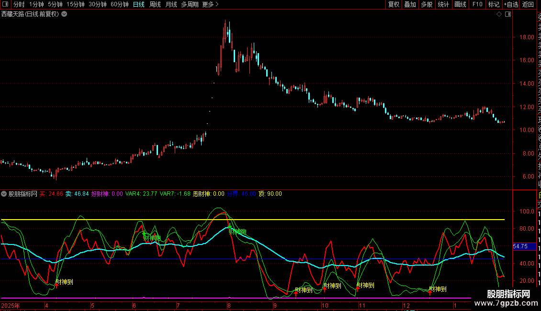Open the 多周期 multi-period tab
Screen dimensions: 541x311
[x=190, y=4]
